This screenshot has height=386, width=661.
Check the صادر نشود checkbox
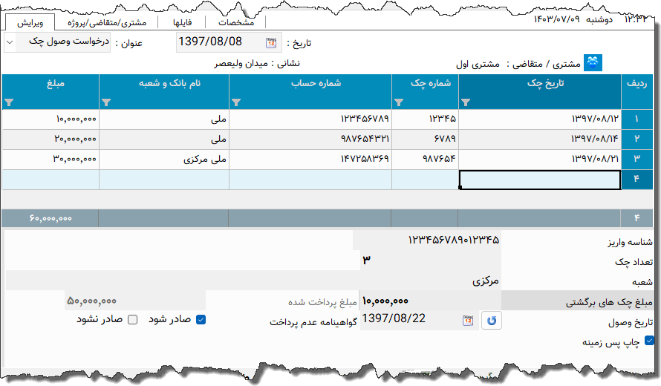pos(132,319)
